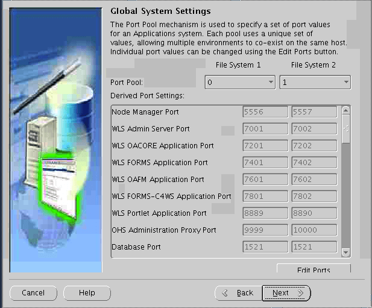Click the Edit Ports button
Image resolution: width=372 pixels, height=308 pixels.
coord(314,269)
